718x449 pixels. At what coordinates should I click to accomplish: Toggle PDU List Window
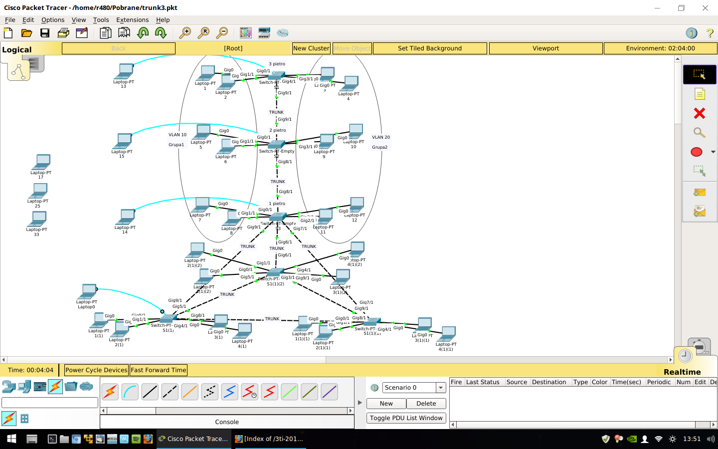point(406,418)
